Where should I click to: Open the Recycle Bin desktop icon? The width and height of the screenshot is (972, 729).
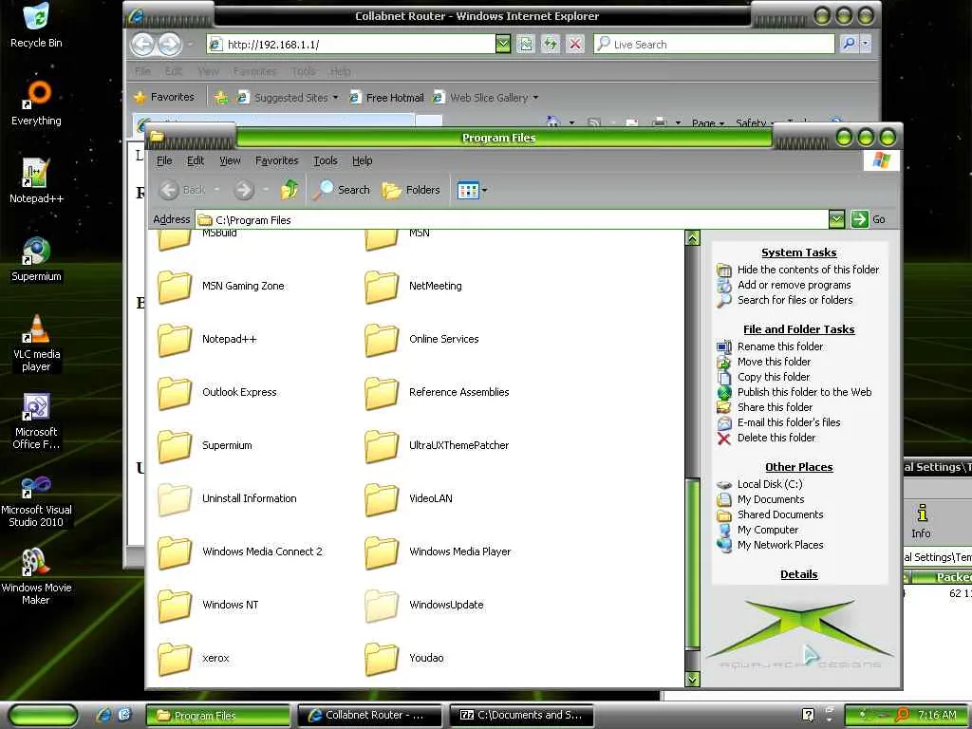tap(36, 26)
